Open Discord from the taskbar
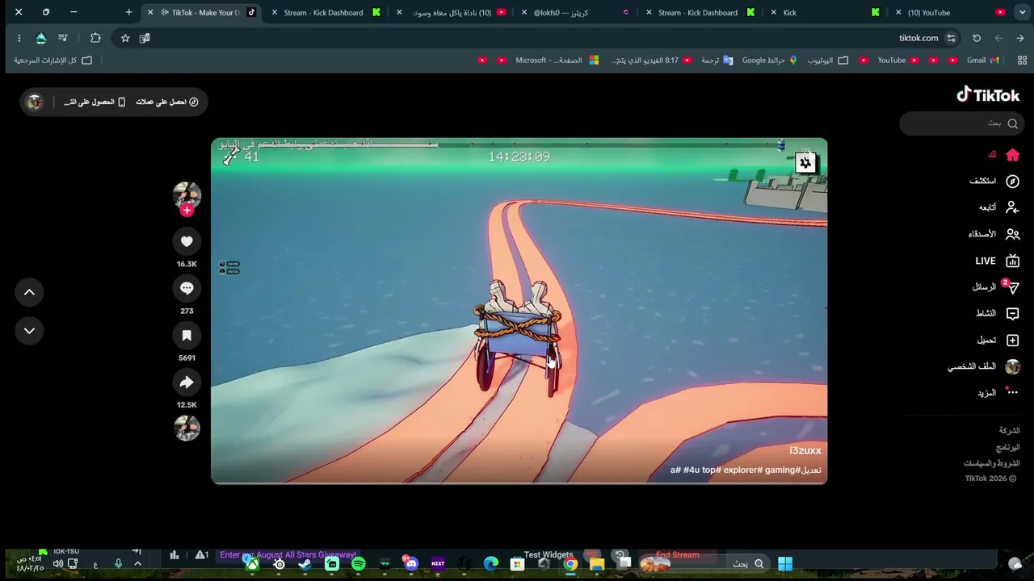The width and height of the screenshot is (1034, 581). click(x=411, y=564)
